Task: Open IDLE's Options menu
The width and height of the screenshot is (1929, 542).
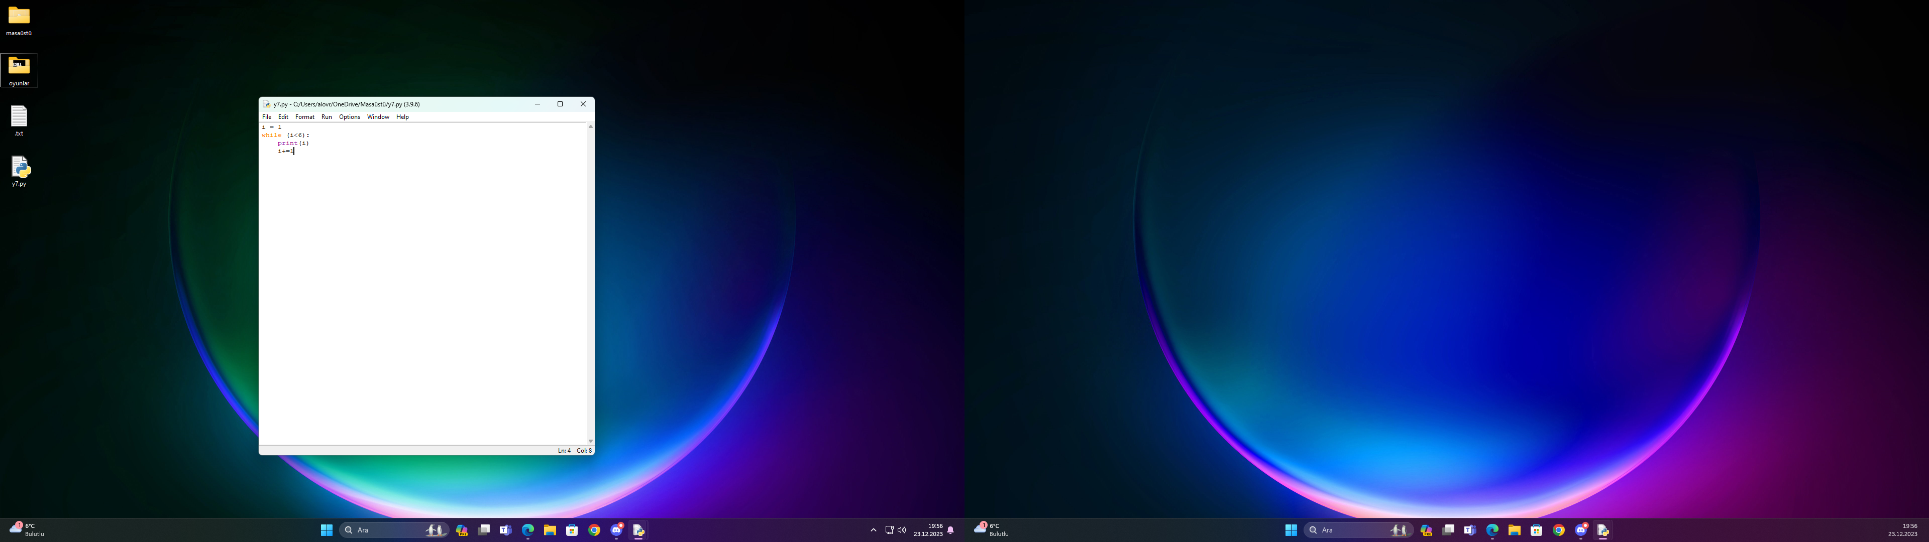Action: 349,117
